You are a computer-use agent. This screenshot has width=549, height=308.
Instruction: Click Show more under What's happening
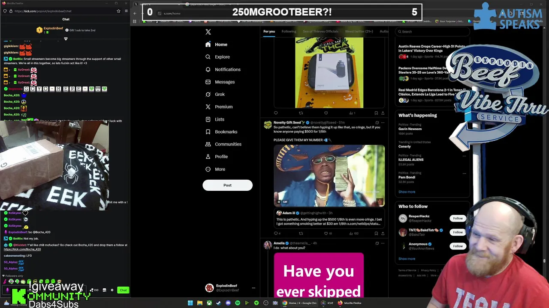[407, 192]
